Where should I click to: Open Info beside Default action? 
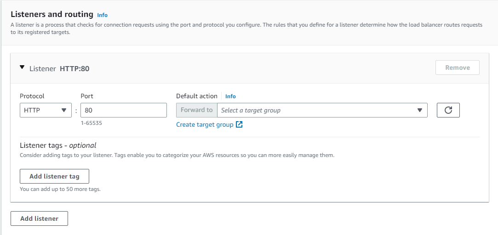click(x=230, y=96)
